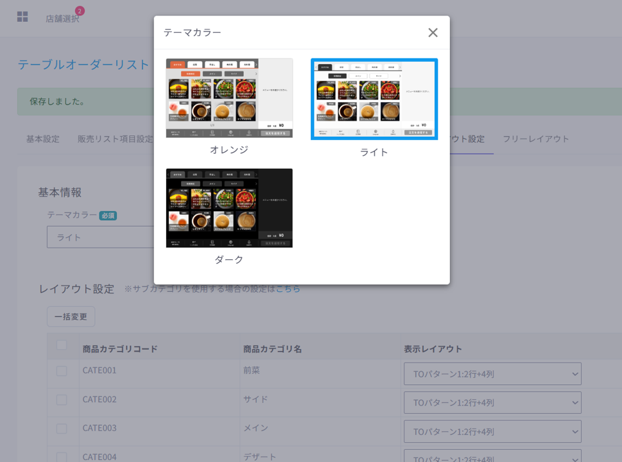Click the テーマカラー field showing ライト
Viewport: 622px width, 462px height.
point(101,237)
